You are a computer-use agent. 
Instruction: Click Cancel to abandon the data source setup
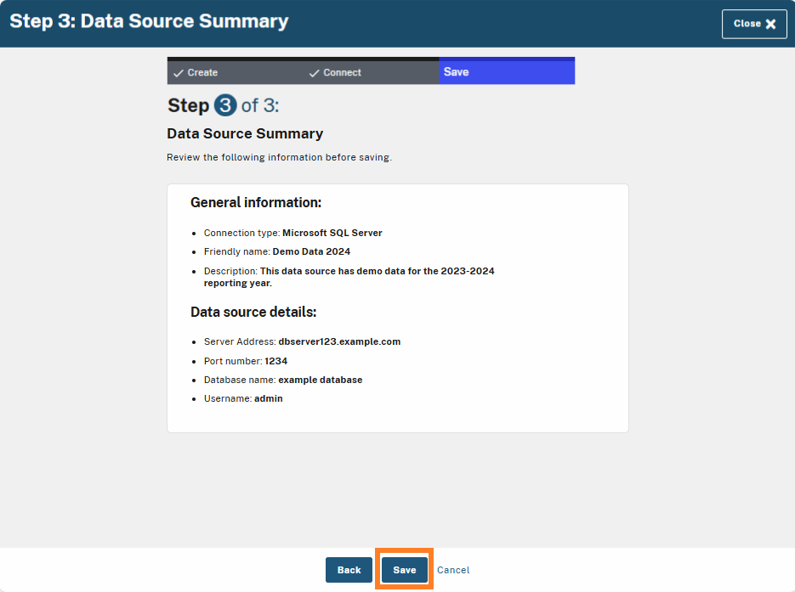coord(452,570)
